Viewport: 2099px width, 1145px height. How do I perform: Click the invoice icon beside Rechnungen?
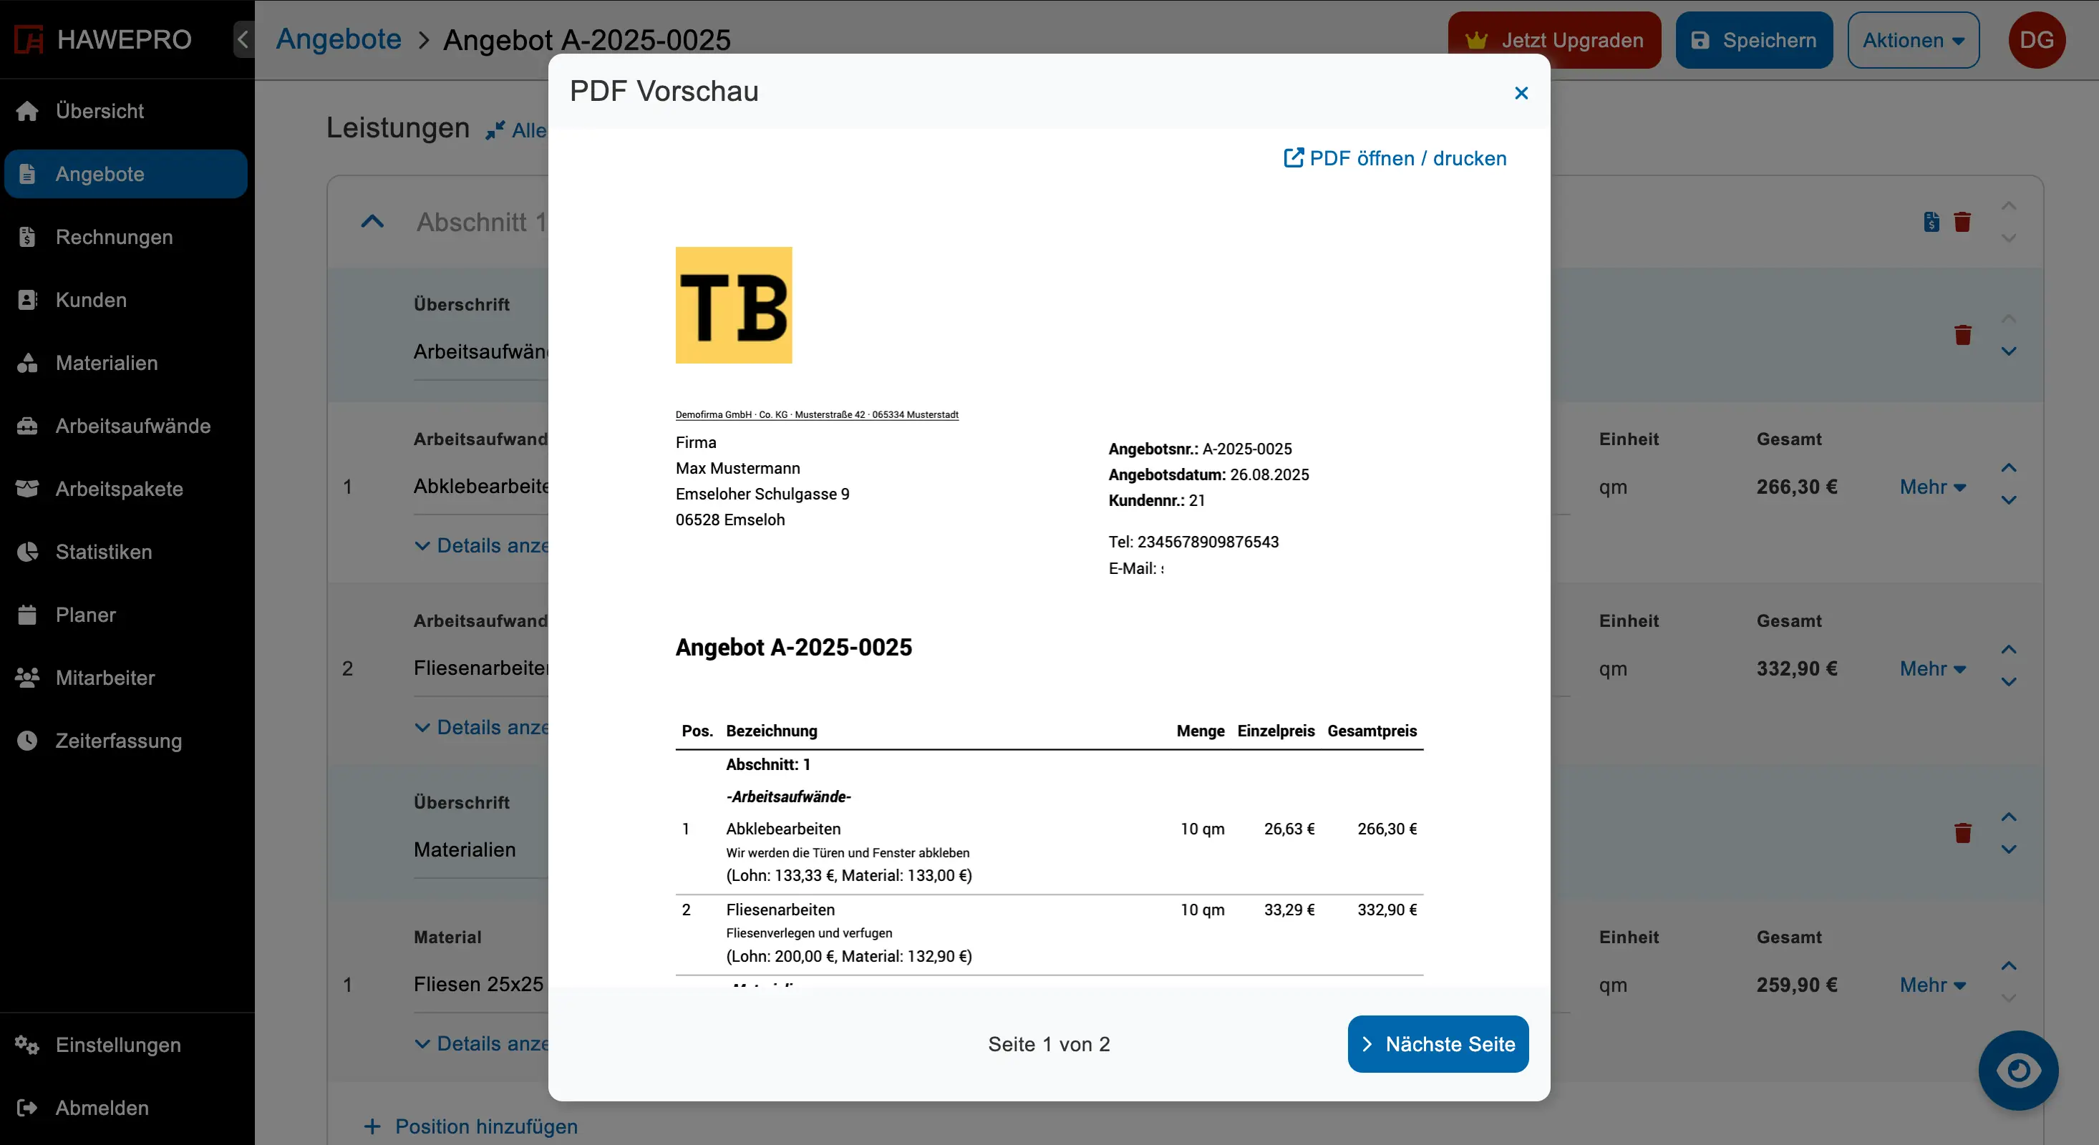[x=27, y=237]
